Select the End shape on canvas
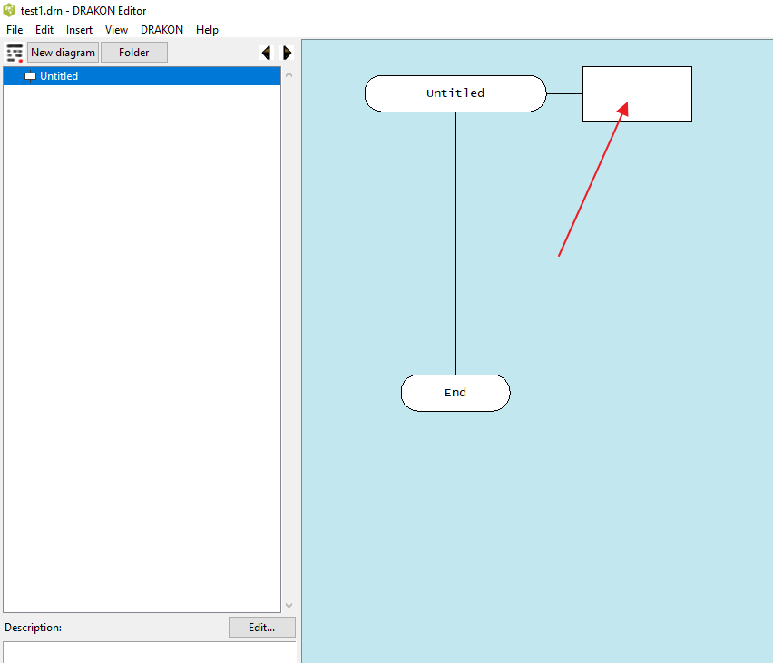 coord(455,393)
